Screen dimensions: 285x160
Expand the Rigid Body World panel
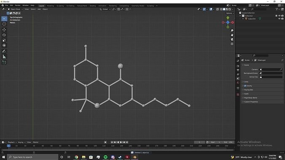click(x=263, y=98)
